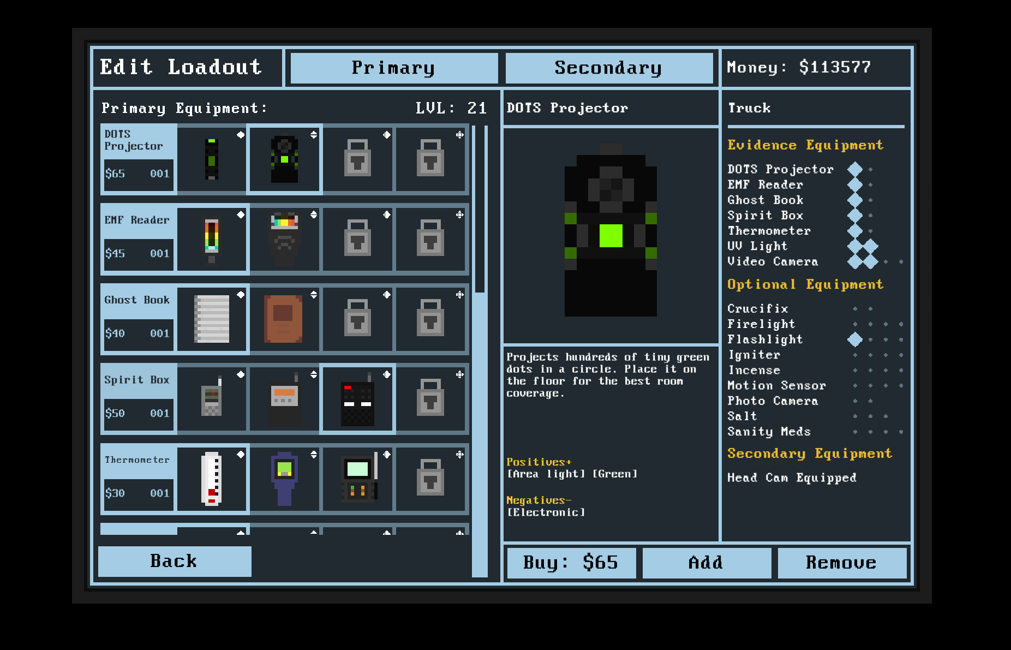
Task: Select the tier 3 Spirit Box icon
Action: click(x=357, y=399)
